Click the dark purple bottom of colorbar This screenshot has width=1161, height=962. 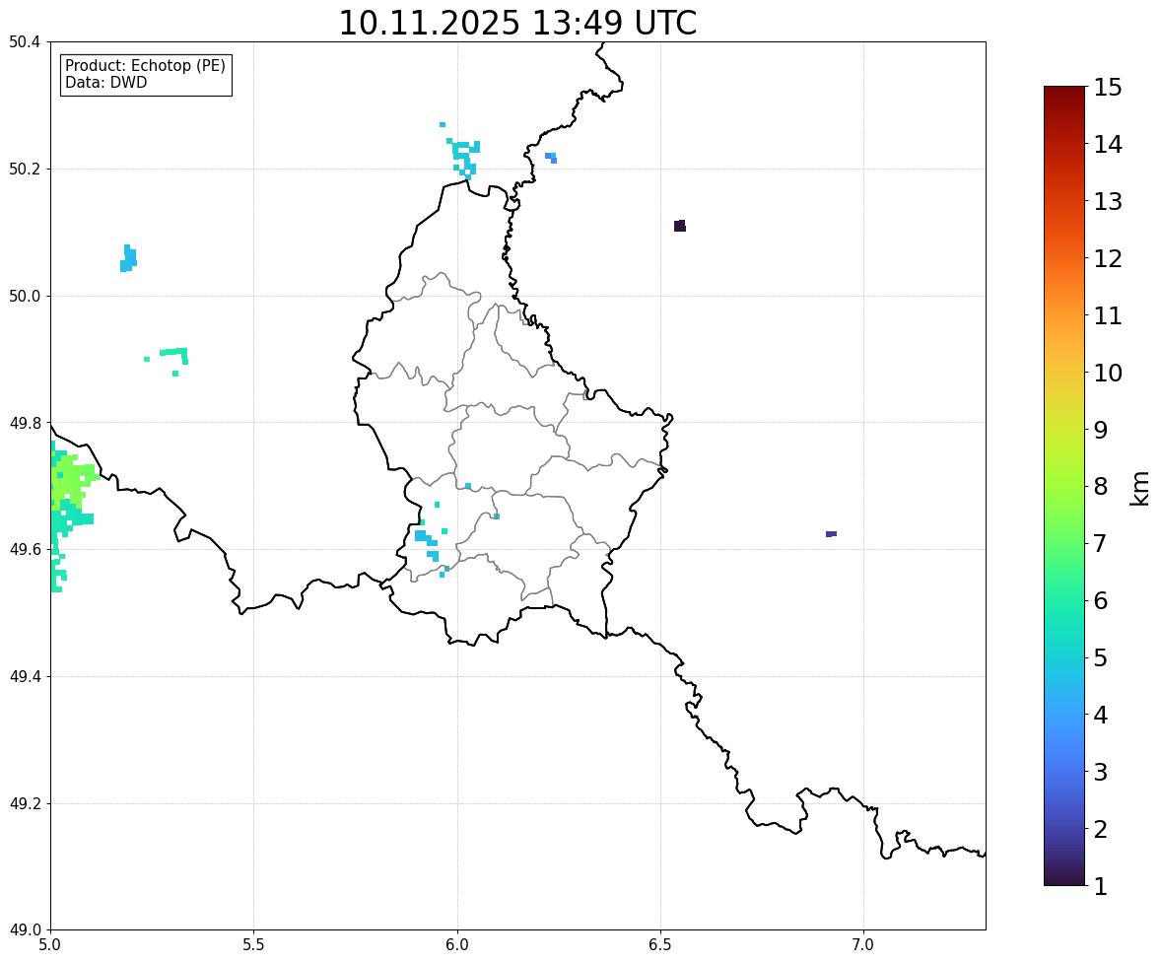pos(1064,878)
